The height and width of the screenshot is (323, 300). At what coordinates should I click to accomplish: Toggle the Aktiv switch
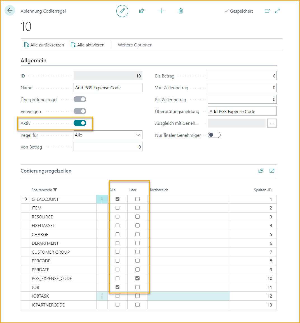[x=80, y=123]
